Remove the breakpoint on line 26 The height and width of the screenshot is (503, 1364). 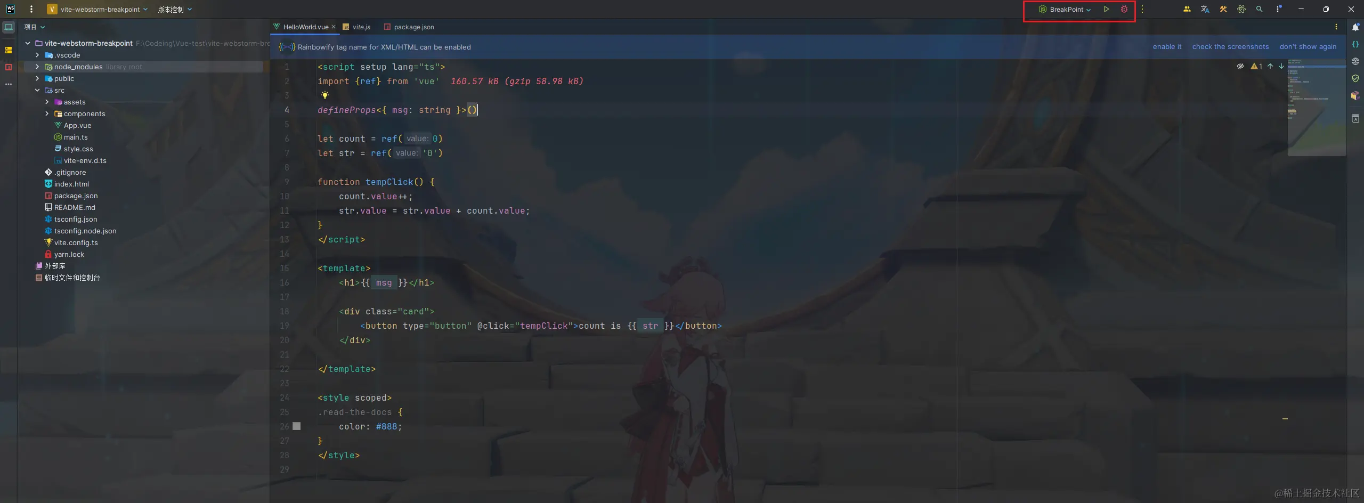pyautogui.click(x=298, y=426)
